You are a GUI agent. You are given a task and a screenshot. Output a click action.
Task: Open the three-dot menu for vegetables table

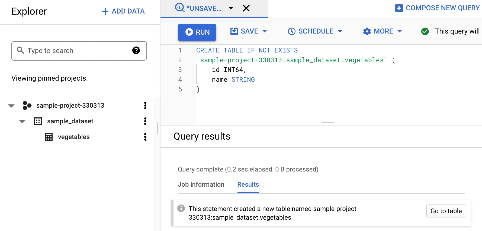pyautogui.click(x=145, y=137)
